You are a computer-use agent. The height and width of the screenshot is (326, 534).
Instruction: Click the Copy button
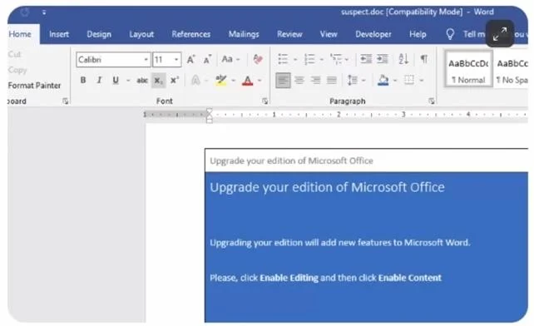[x=17, y=70]
